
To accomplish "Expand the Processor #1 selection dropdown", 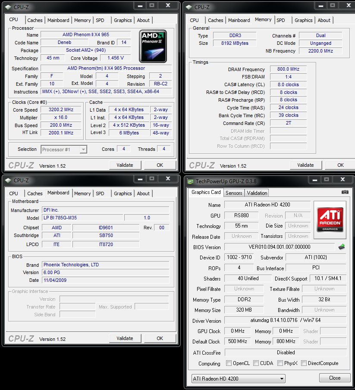I will 64,150.
